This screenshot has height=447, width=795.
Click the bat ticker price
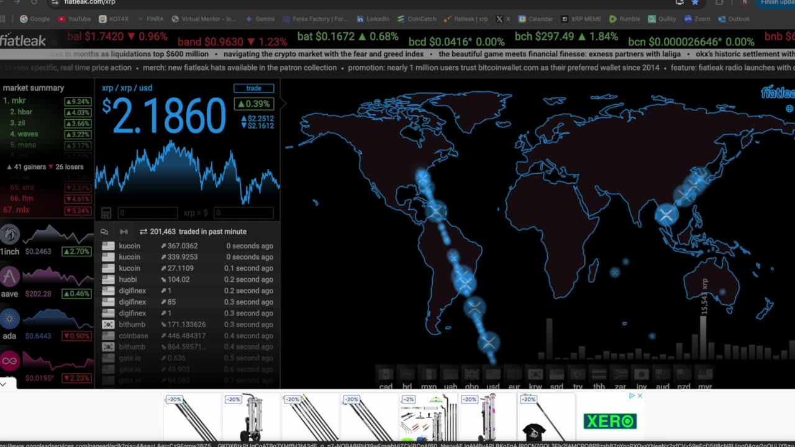pos(348,37)
